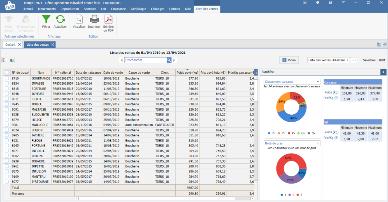Open the Sanitaire menu tab
388x202 pixels.
[x=90, y=9]
